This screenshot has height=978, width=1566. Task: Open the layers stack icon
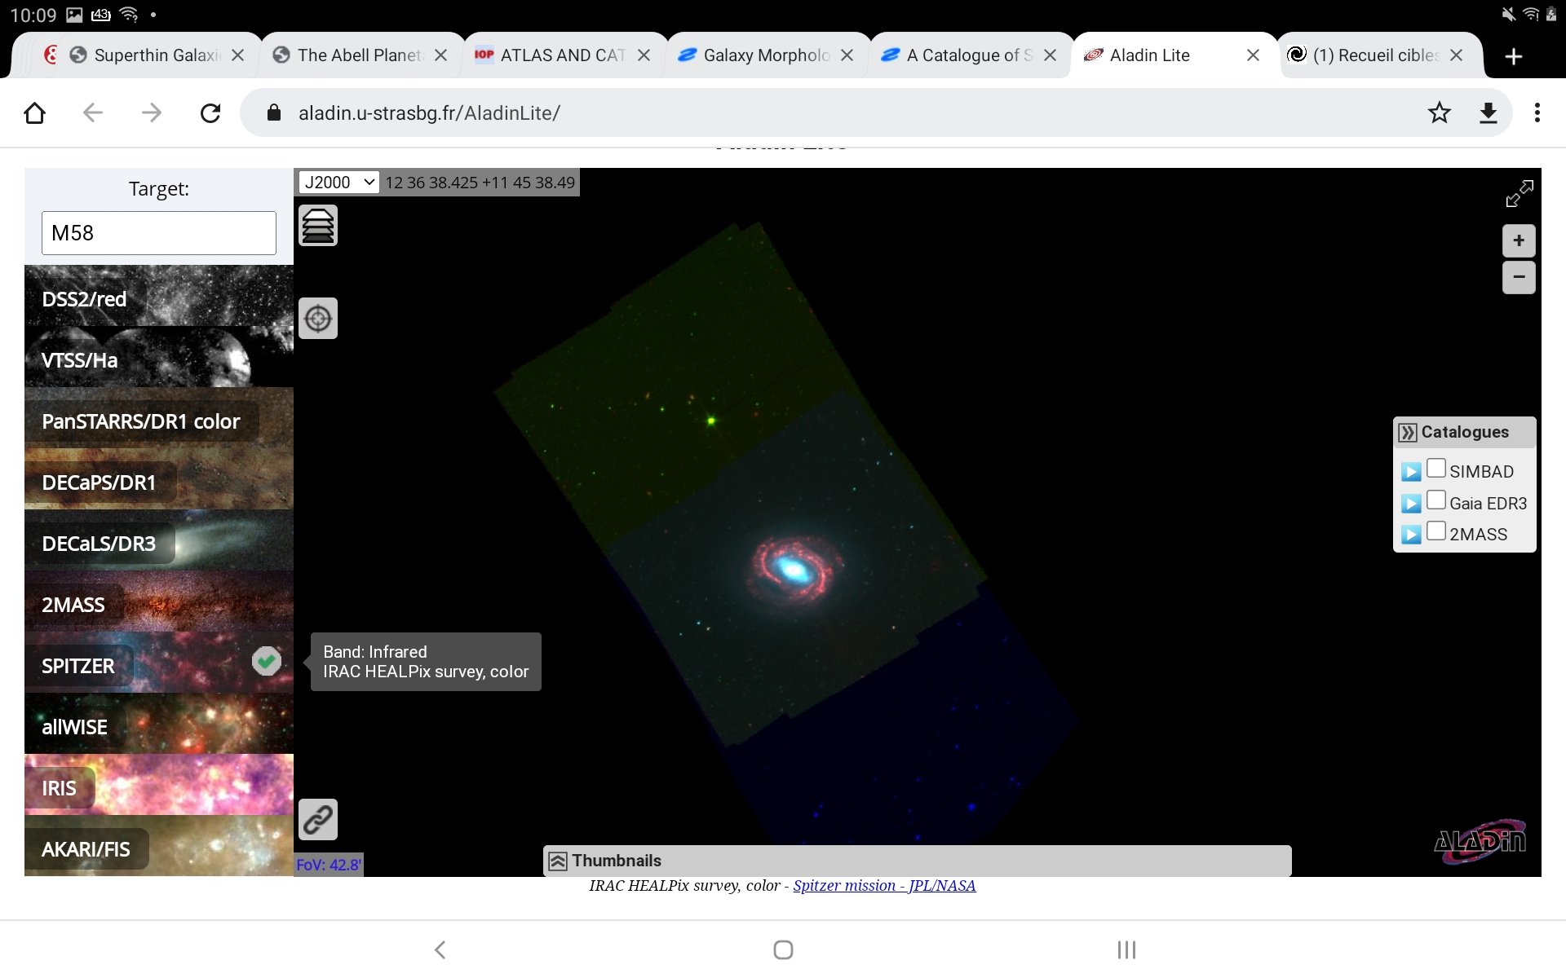tap(318, 226)
